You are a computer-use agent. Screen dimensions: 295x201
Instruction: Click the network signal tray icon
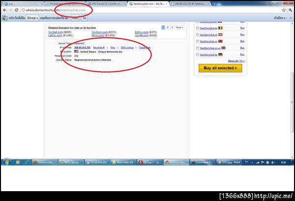pos(258,163)
